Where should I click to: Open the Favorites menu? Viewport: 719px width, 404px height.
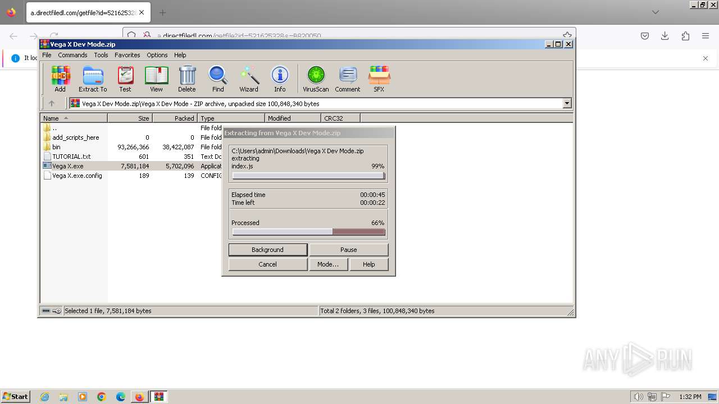[128, 55]
